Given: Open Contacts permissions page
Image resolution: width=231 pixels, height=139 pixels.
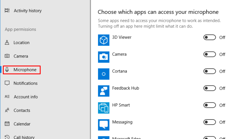Looking at the screenshot, I should [22, 110].
